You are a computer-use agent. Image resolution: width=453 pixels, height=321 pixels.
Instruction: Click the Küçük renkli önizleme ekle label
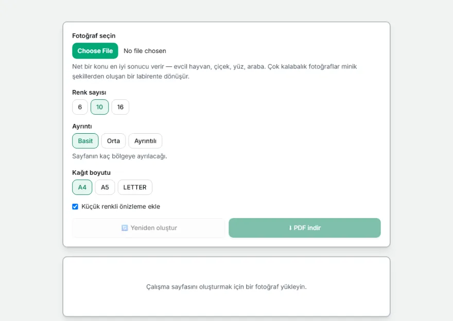point(121,207)
